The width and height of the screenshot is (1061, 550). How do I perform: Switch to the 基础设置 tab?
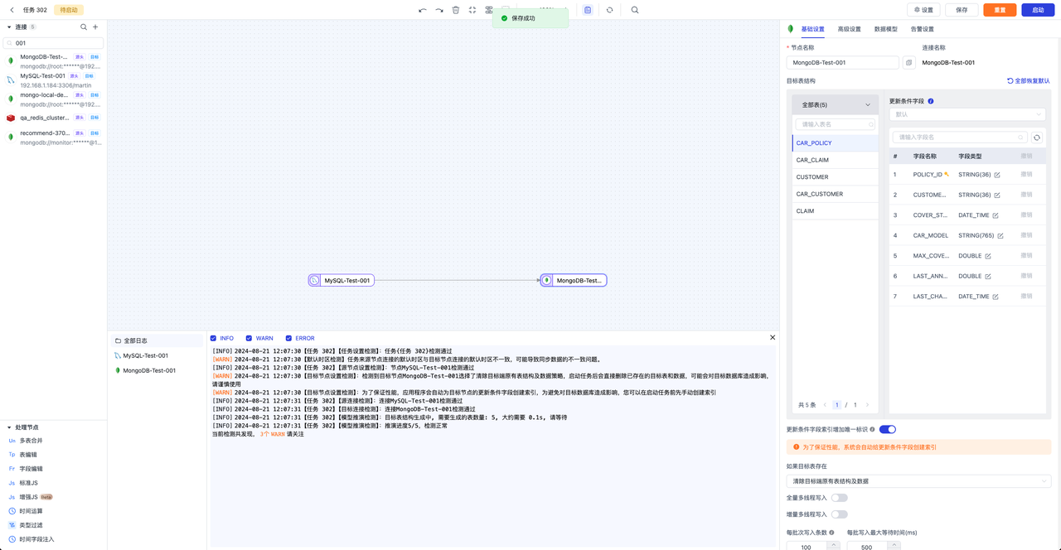tap(813, 29)
